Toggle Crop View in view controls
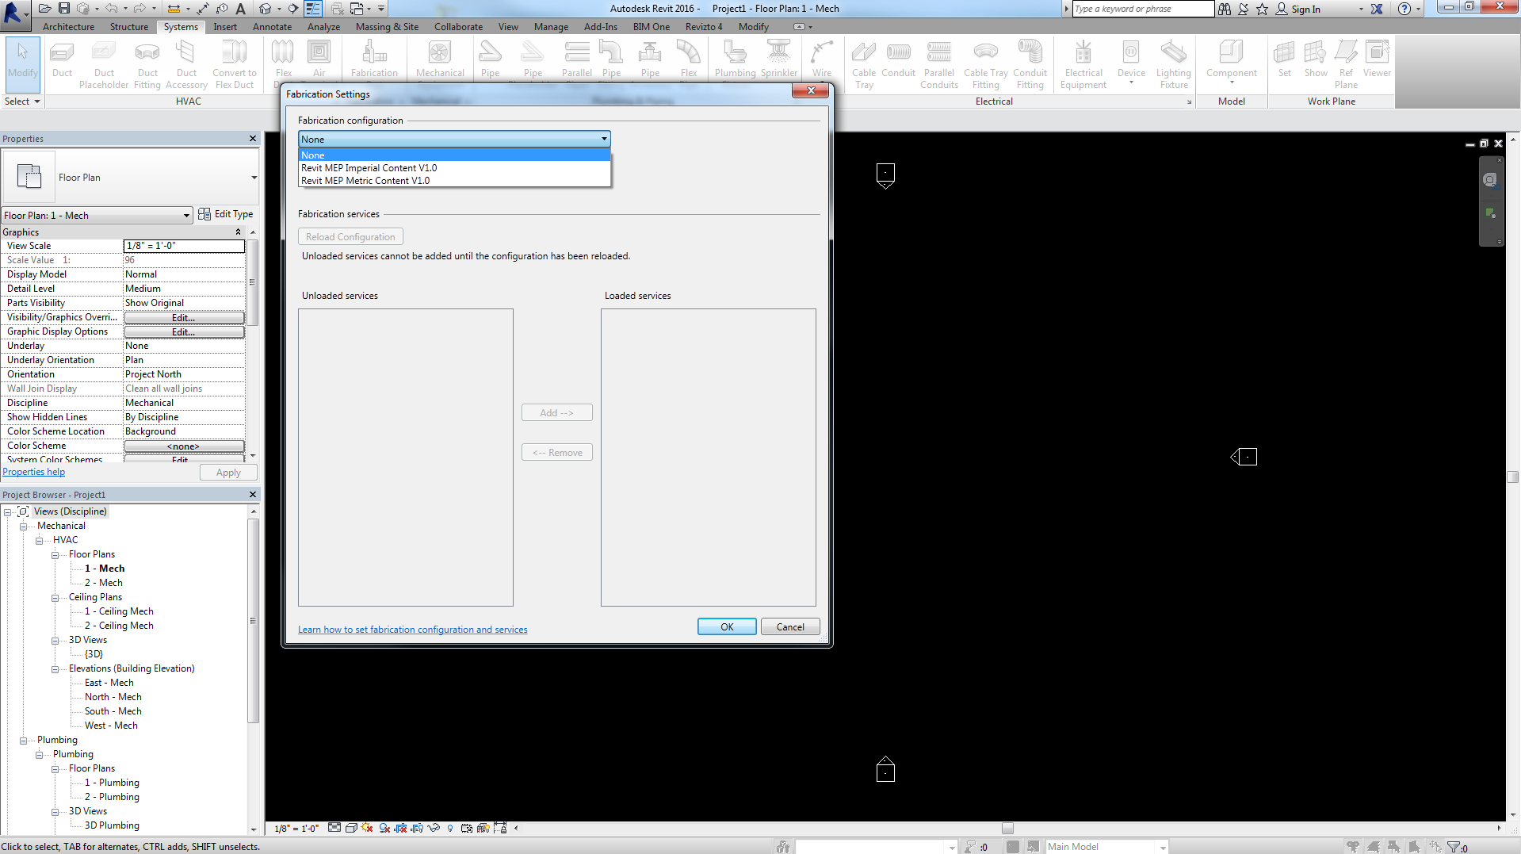The height and width of the screenshot is (854, 1521). [399, 828]
